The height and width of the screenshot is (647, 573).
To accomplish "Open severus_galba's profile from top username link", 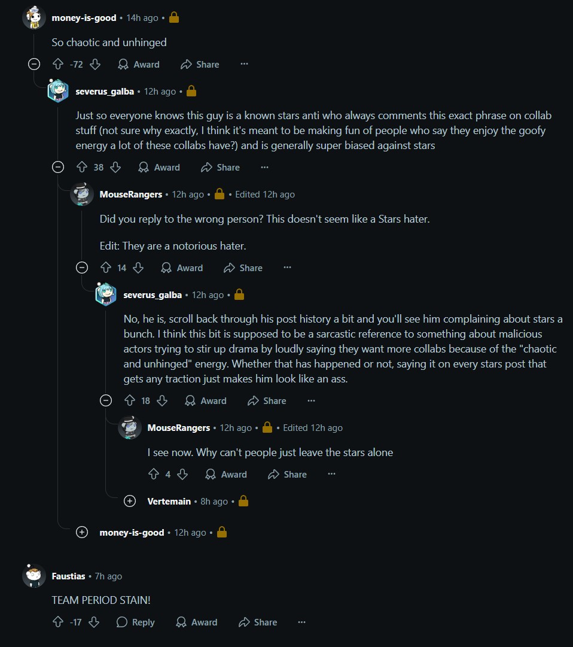I will tap(105, 92).
